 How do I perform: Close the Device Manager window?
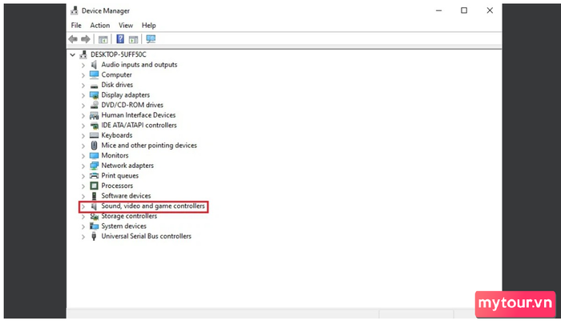coord(490,10)
